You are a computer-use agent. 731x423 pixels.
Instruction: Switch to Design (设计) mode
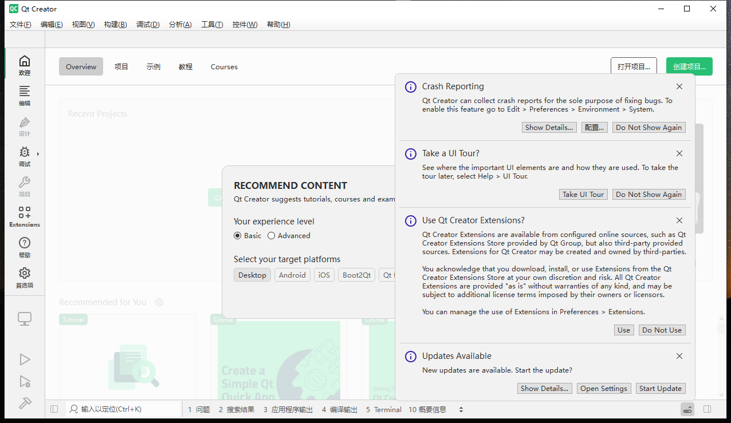tap(25, 125)
